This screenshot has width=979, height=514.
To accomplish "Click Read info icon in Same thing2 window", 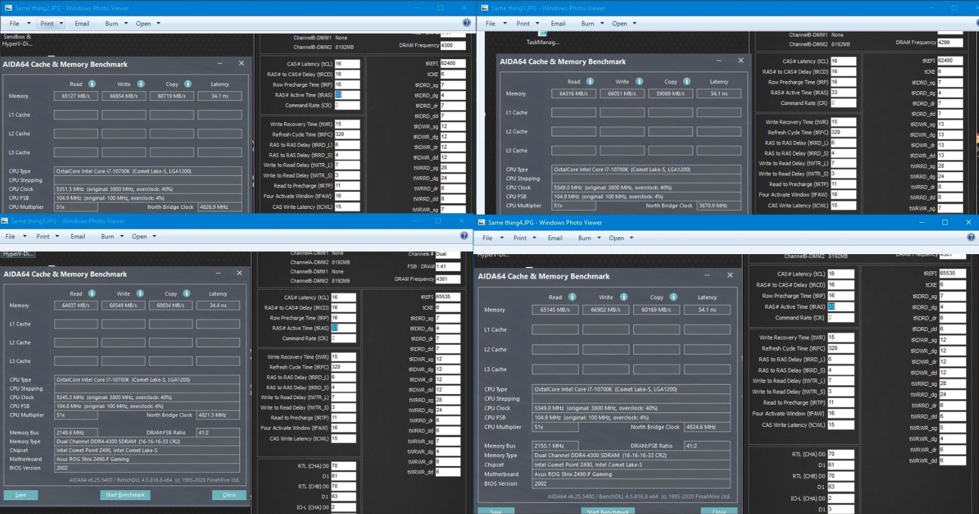I will coord(92,84).
